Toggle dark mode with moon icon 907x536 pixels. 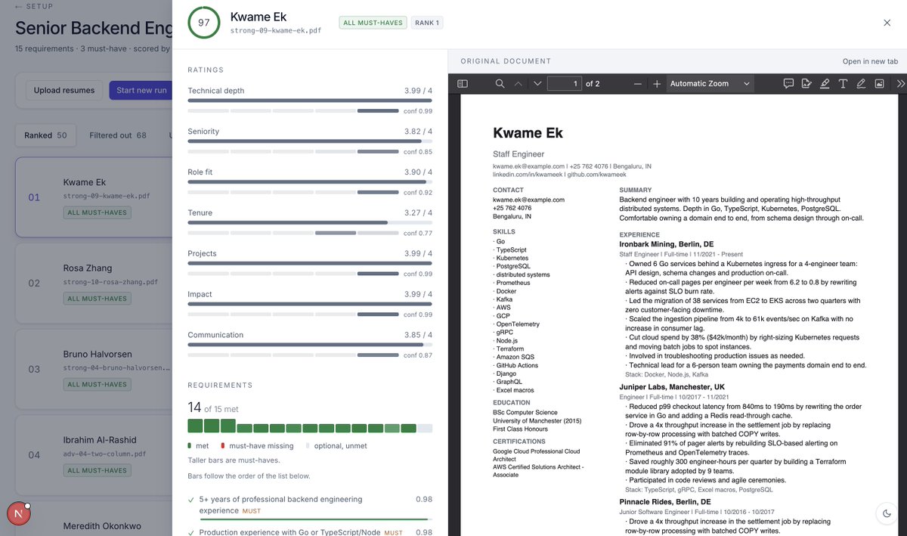coord(887,514)
